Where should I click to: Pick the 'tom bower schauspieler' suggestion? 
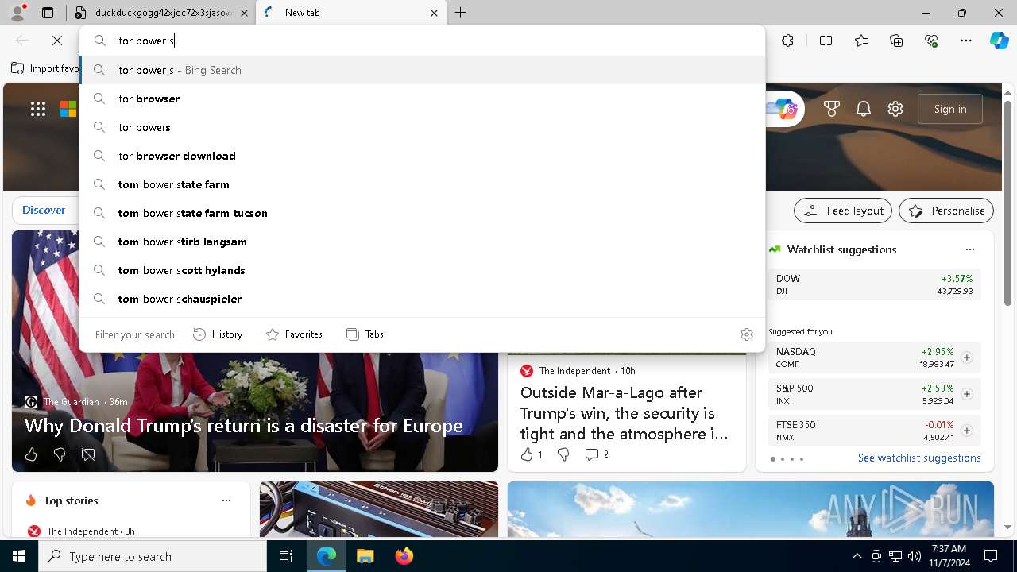pyautogui.click(x=422, y=299)
